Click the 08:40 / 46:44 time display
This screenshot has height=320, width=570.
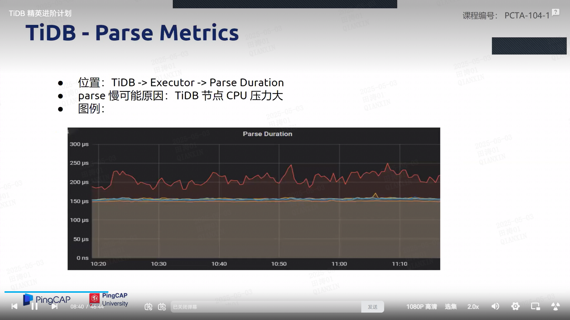coord(87,307)
